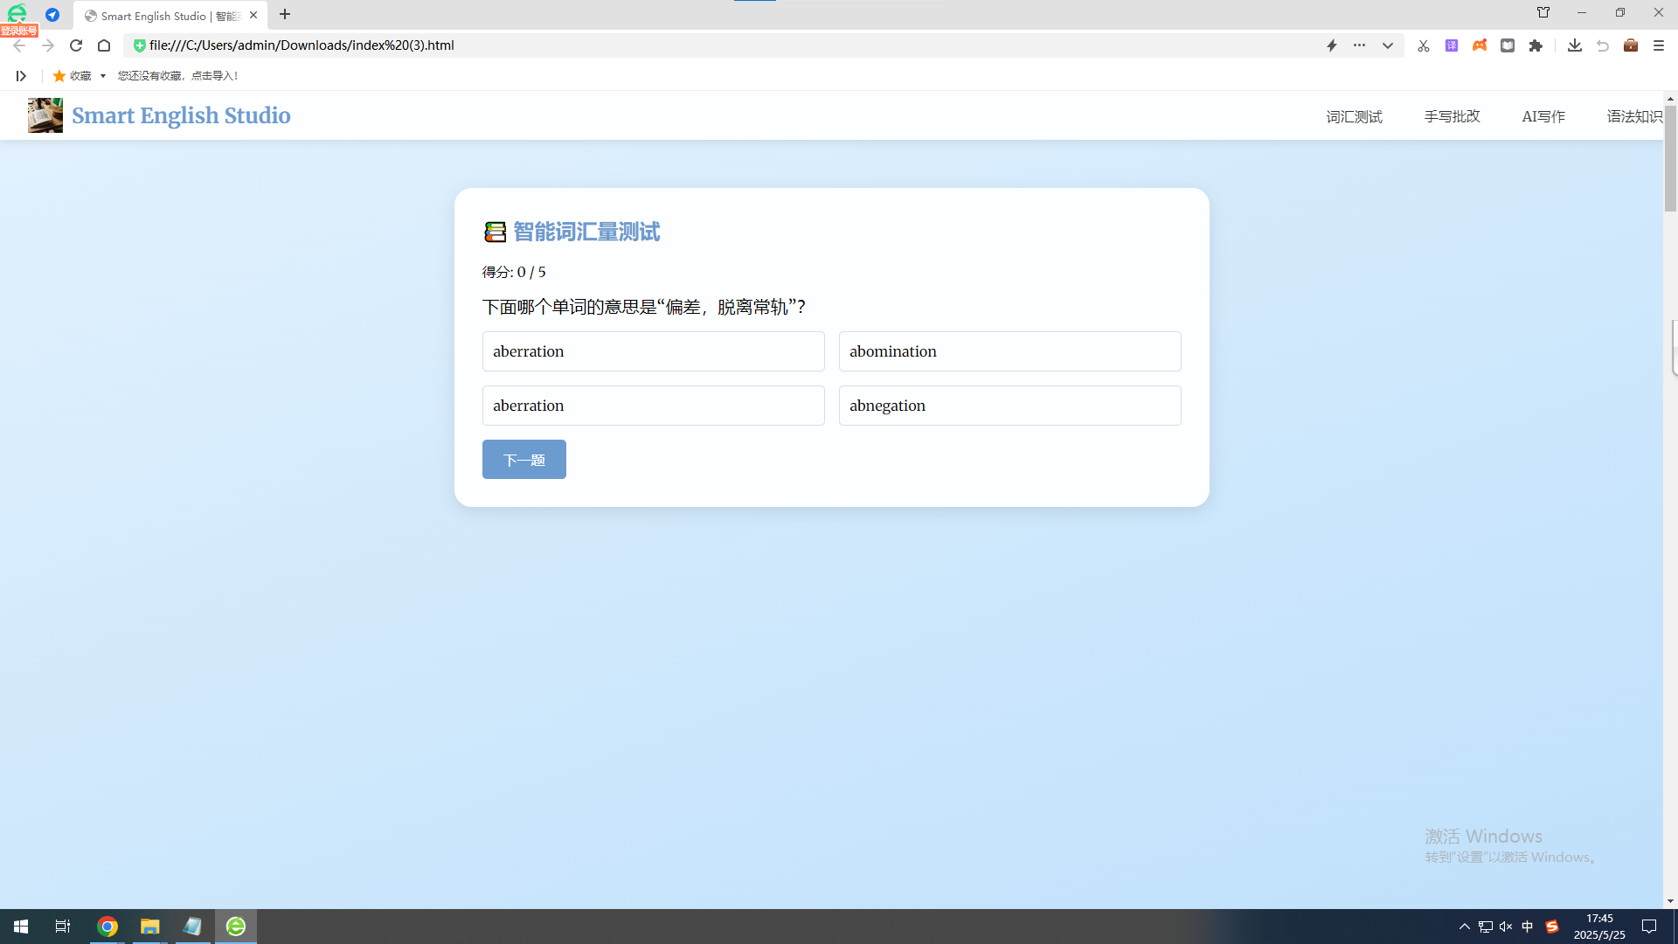Select the abomination answer option
The height and width of the screenshot is (944, 1678).
(1009, 351)
